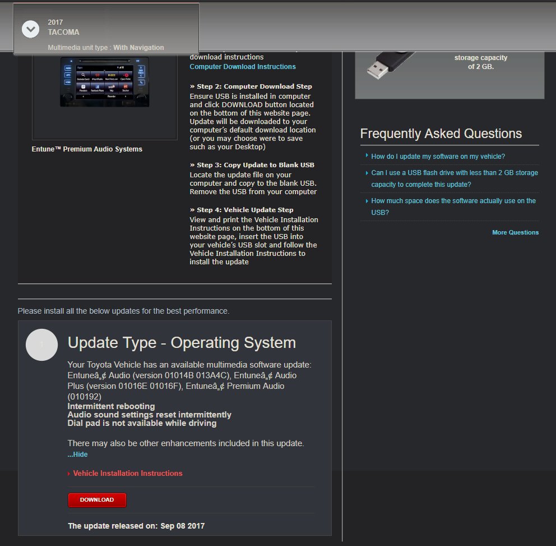Select 'Step 2: Computer Download Step' heading
The width and height of the screenshot is (556, 546).
251,86
